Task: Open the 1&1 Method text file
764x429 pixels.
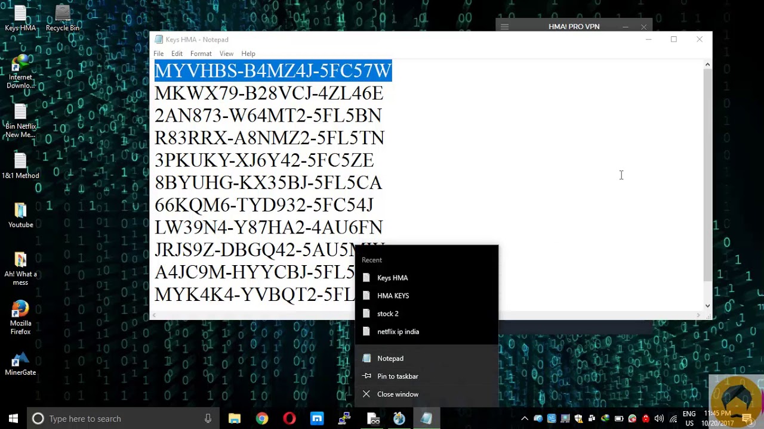Action: pos(20,166)
